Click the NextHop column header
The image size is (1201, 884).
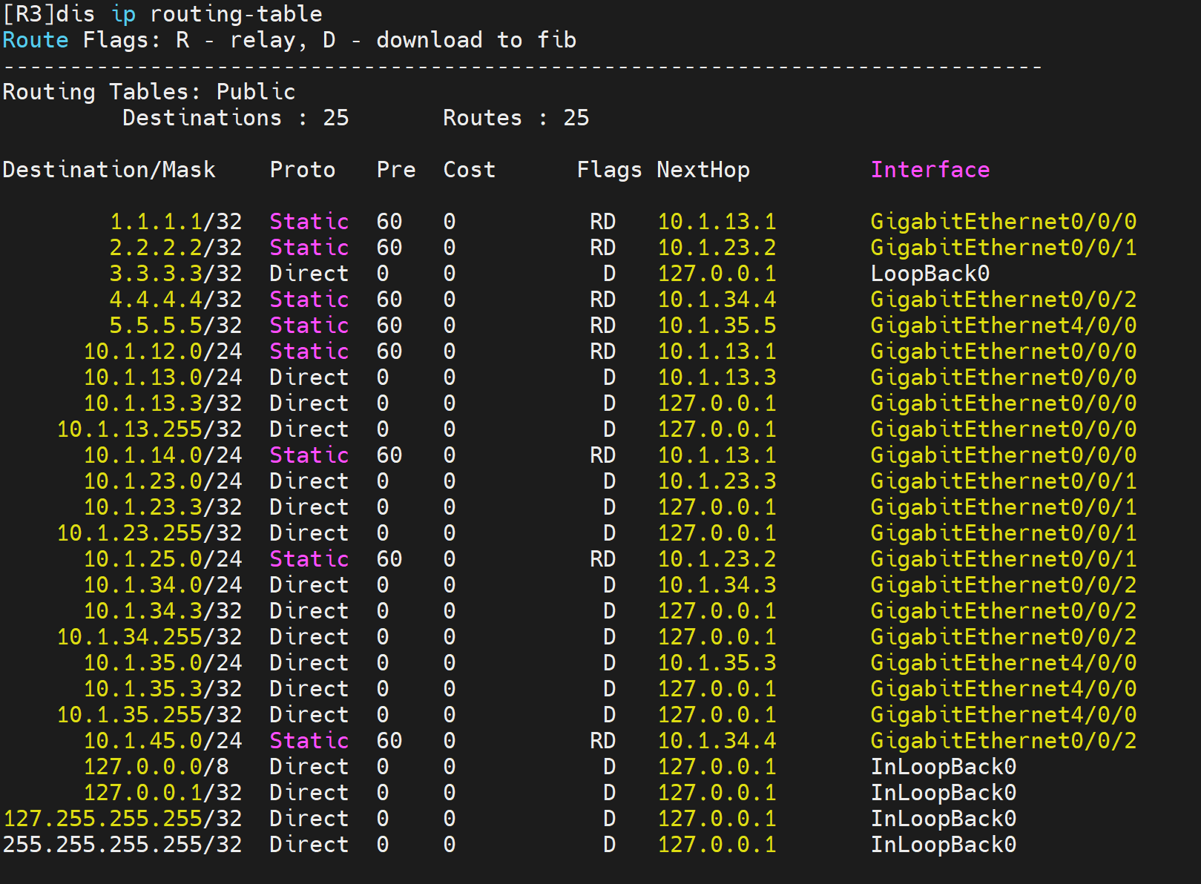[702, 170]
